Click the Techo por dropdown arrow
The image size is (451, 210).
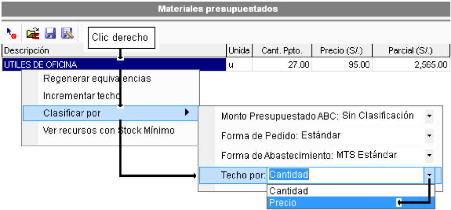429,175
